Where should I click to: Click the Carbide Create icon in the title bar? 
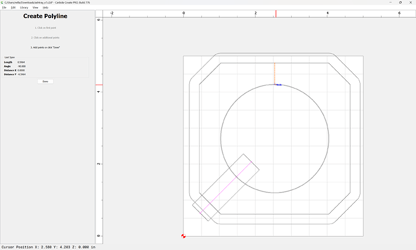click(2, 2)
